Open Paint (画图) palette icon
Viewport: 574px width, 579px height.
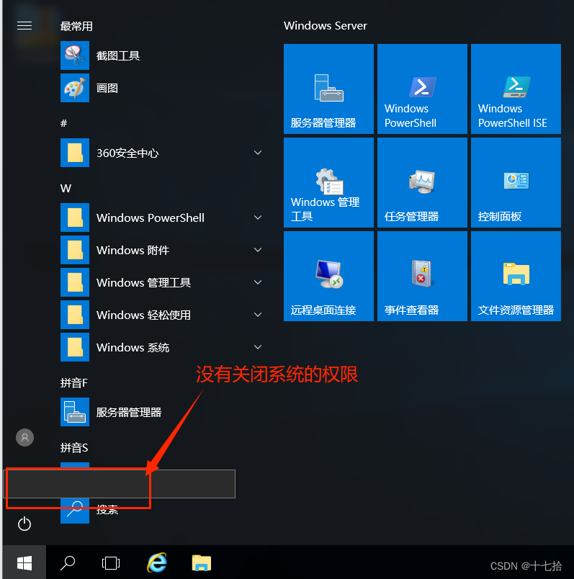coord(75,88)
